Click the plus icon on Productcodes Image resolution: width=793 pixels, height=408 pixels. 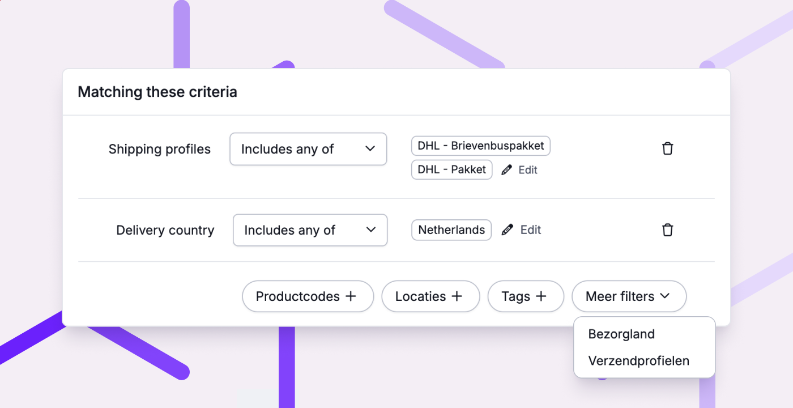click(351, 296)
